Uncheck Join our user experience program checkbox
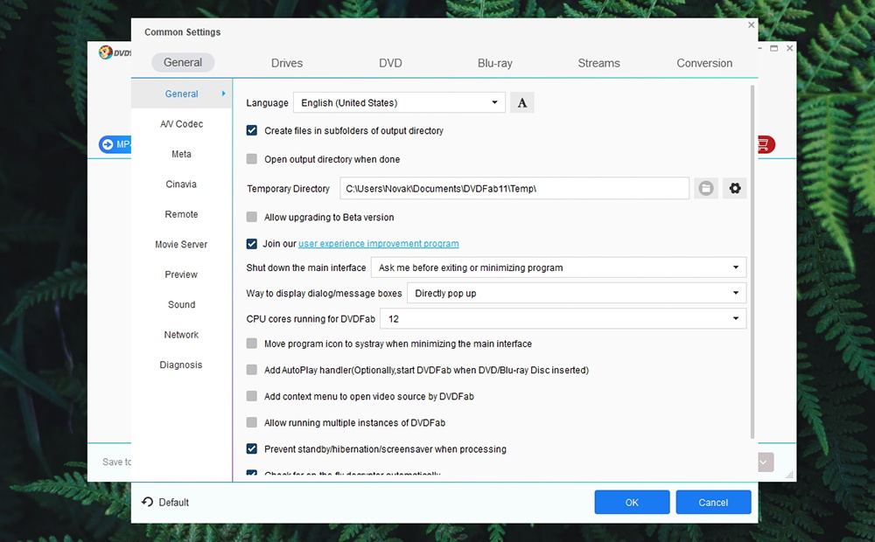This screenshot has height=542, width=875. point(252,244)
